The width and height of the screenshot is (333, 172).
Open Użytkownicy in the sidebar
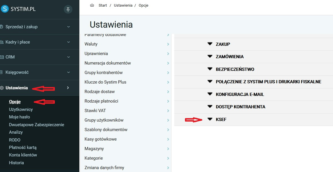click(21, 109)
